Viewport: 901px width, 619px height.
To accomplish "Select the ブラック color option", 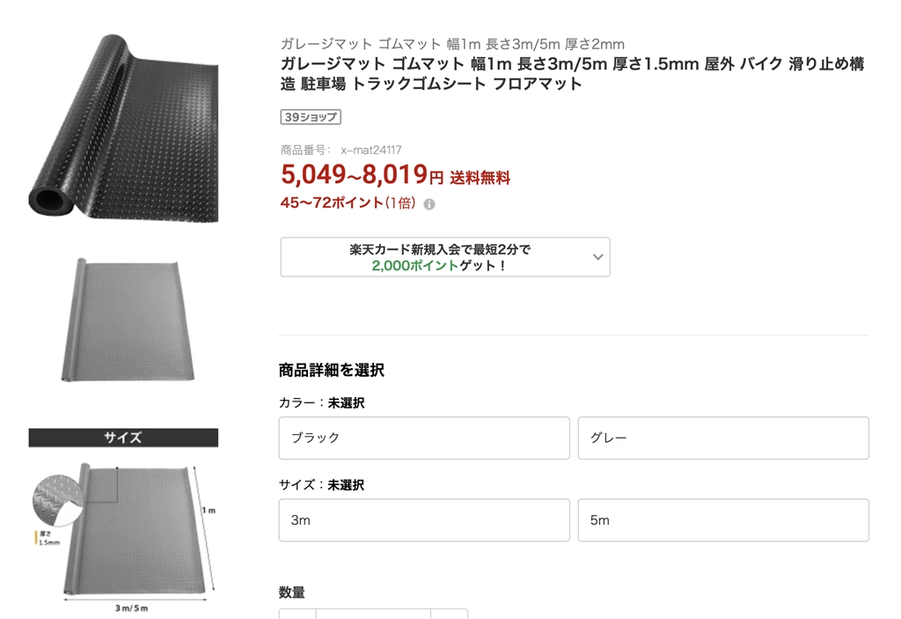I will [x=424, y=438].
